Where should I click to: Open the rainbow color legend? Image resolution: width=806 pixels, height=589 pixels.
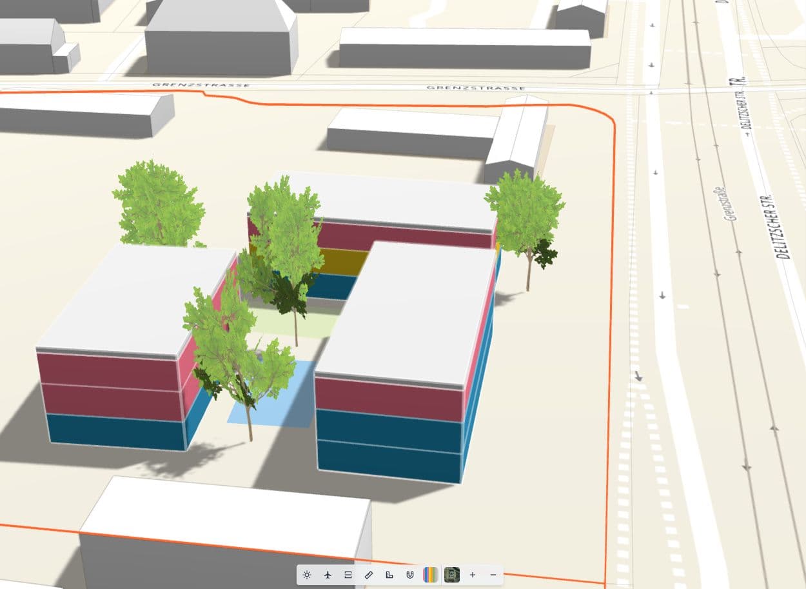coord(430,574)
